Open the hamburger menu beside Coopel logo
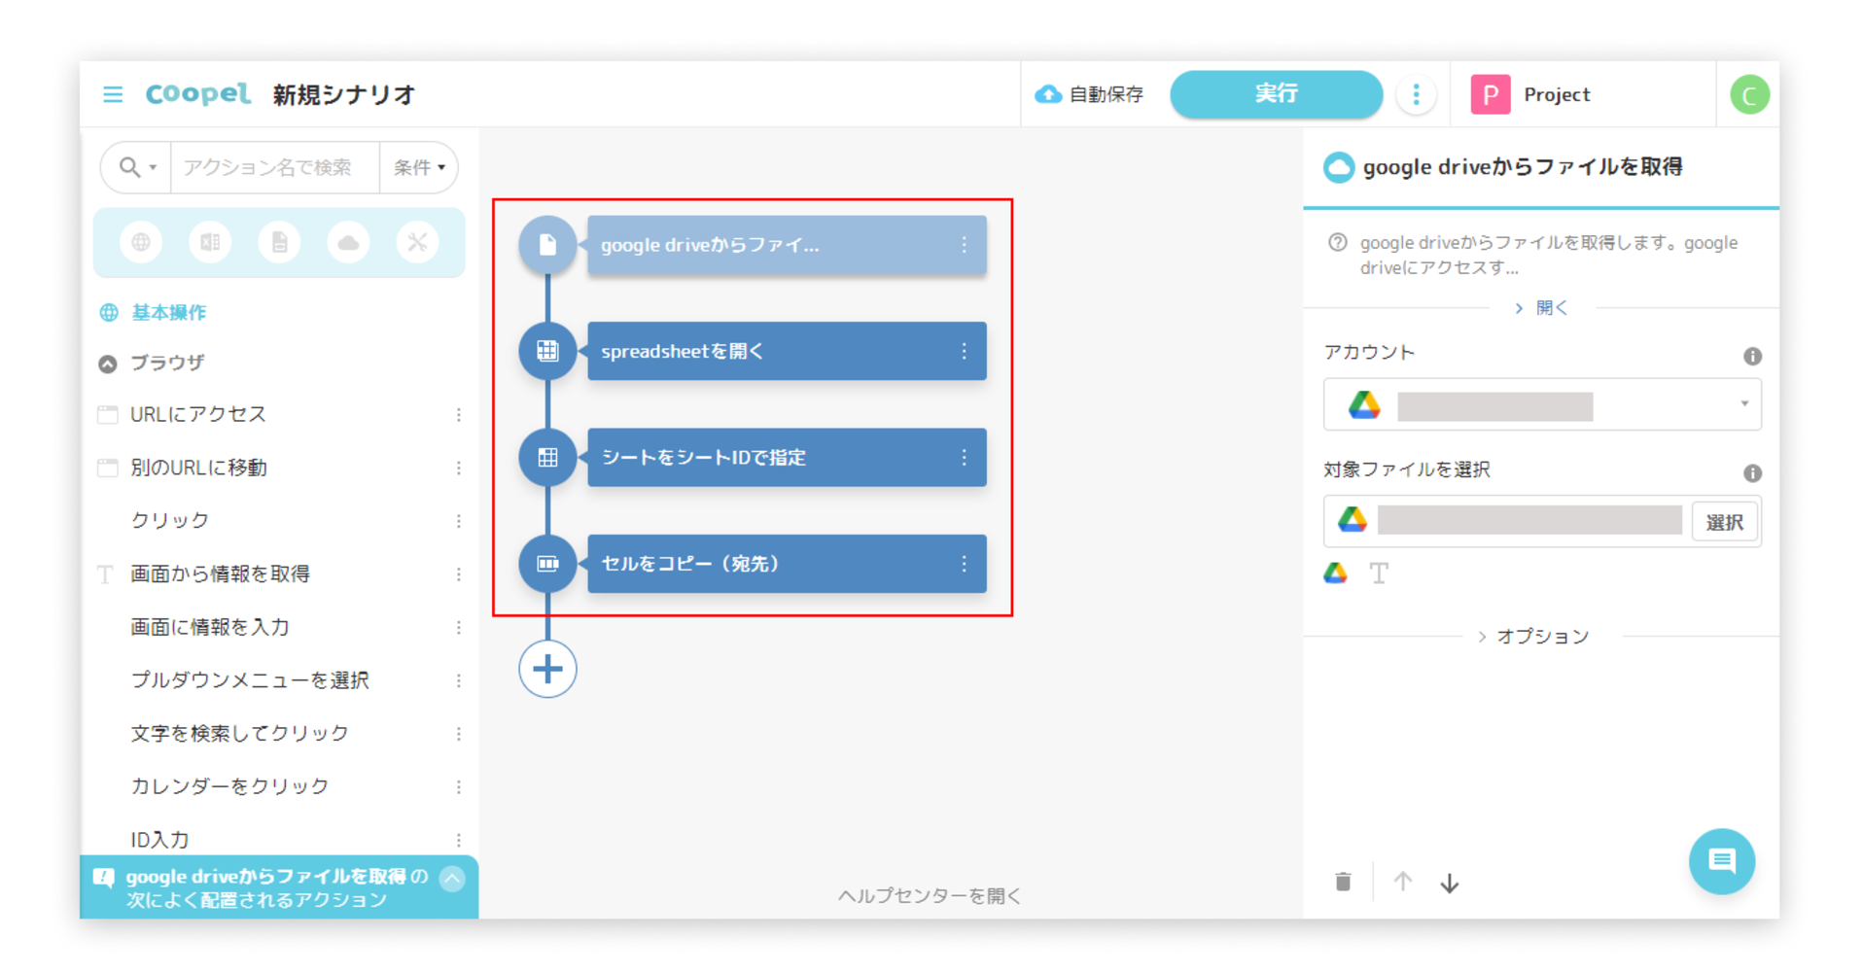 point(113,94)
